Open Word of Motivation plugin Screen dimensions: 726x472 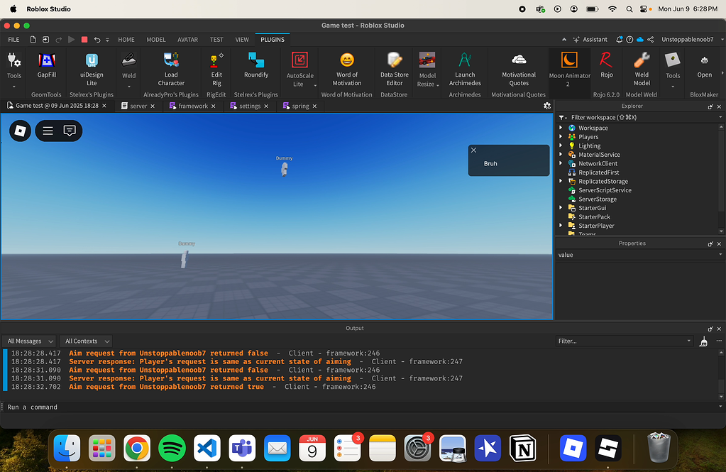pyautogui.click(x=347, y=70)
